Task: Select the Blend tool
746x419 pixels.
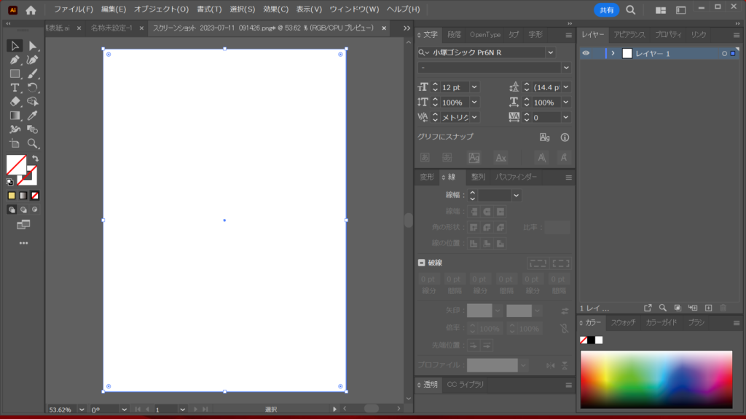Action: (x=32, y=129)
